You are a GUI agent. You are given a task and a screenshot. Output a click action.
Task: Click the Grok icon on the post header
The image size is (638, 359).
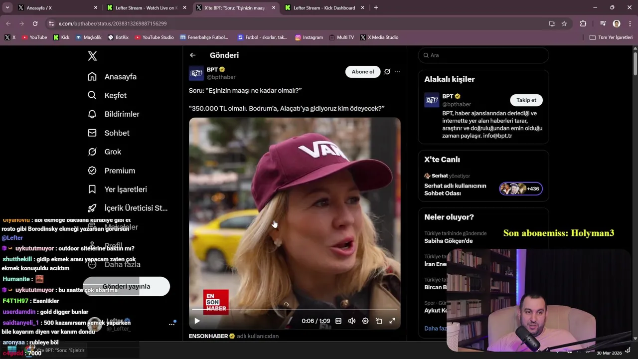click(387, 72)
